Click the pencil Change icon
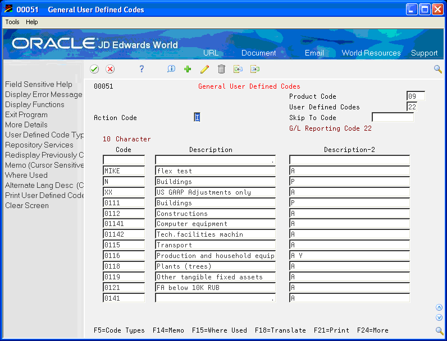Screen dimensions: 447x341 [204, 69]
